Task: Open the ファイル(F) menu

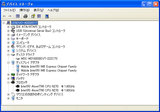Action: (x=9, y=10)
